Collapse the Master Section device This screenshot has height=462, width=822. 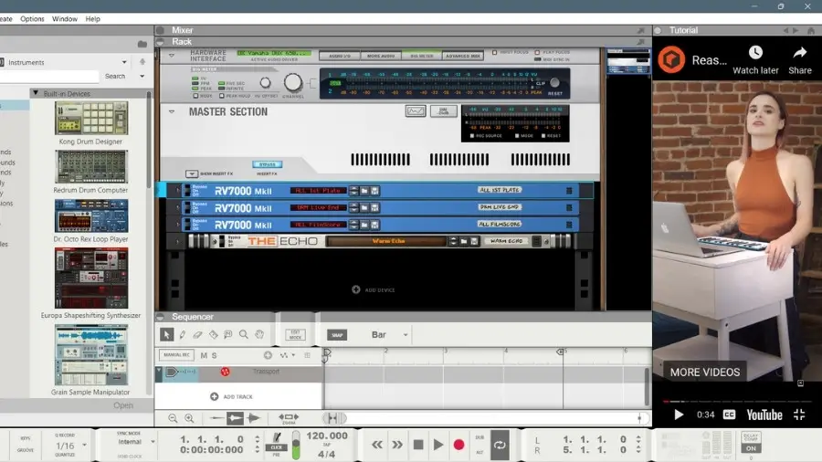tap(172, 111)
